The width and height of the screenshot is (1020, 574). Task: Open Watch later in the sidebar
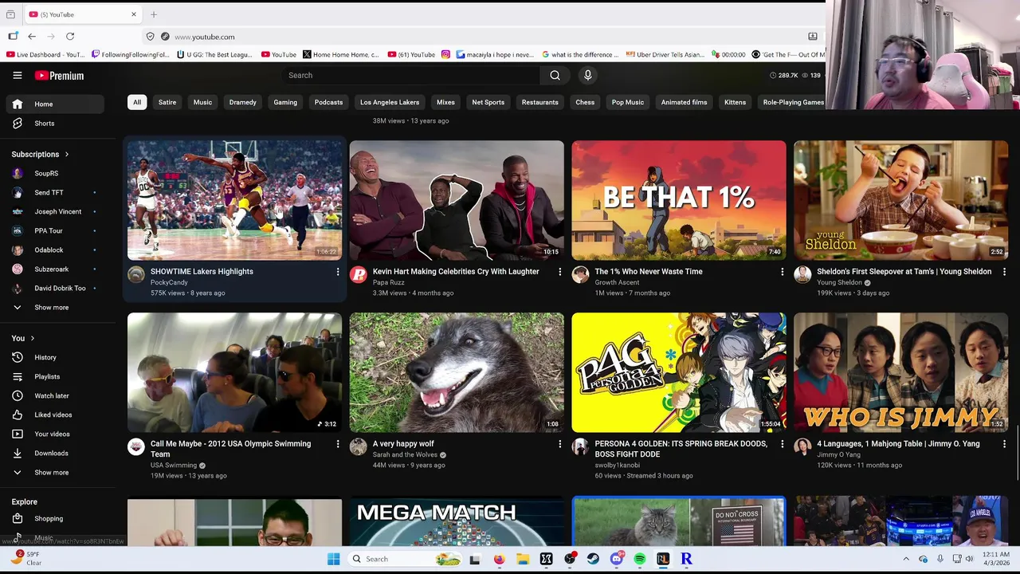[55, 395]
